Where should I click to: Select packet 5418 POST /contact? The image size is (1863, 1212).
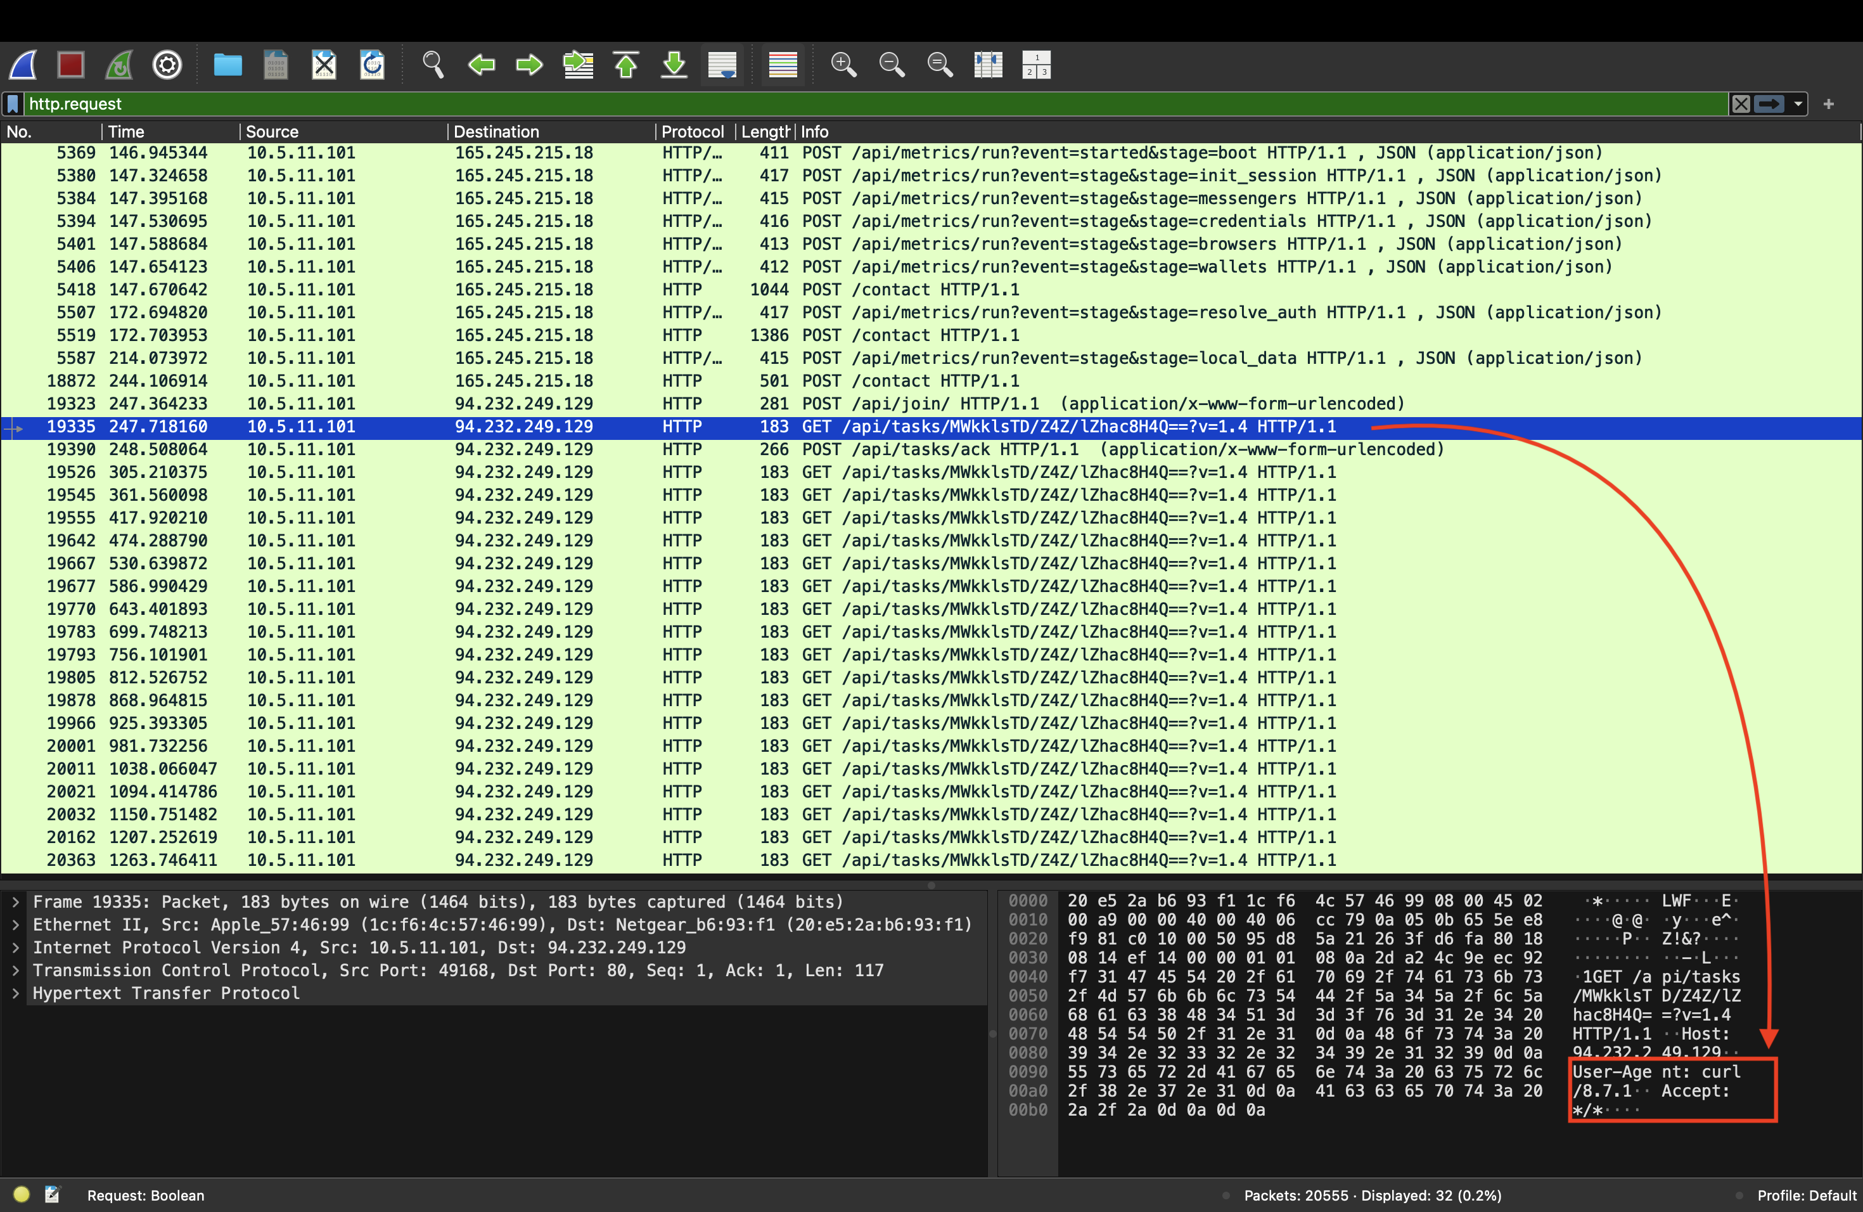(x=931, y=290)
